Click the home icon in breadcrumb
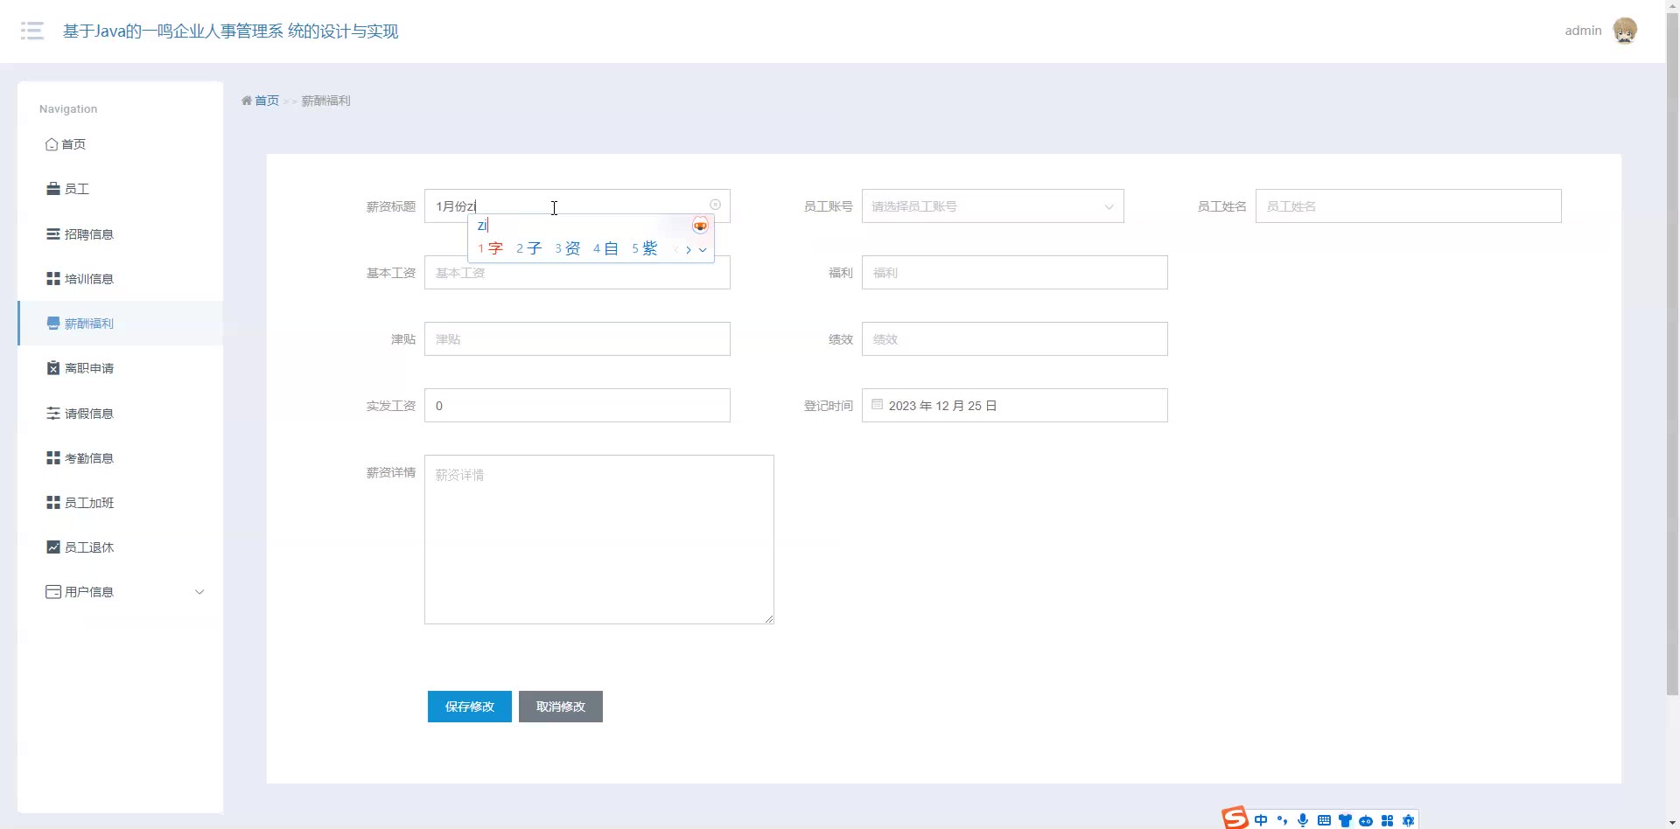The height and width of the screenshot is (829, 1680). (x=247, y=101)
